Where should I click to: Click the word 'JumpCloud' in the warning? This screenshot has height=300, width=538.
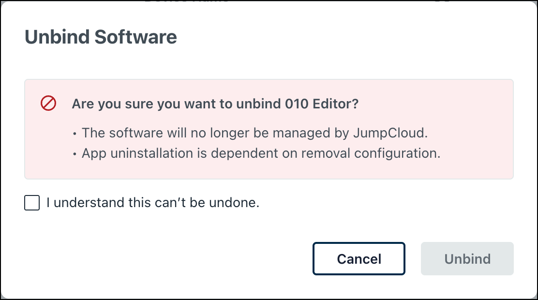390,133
